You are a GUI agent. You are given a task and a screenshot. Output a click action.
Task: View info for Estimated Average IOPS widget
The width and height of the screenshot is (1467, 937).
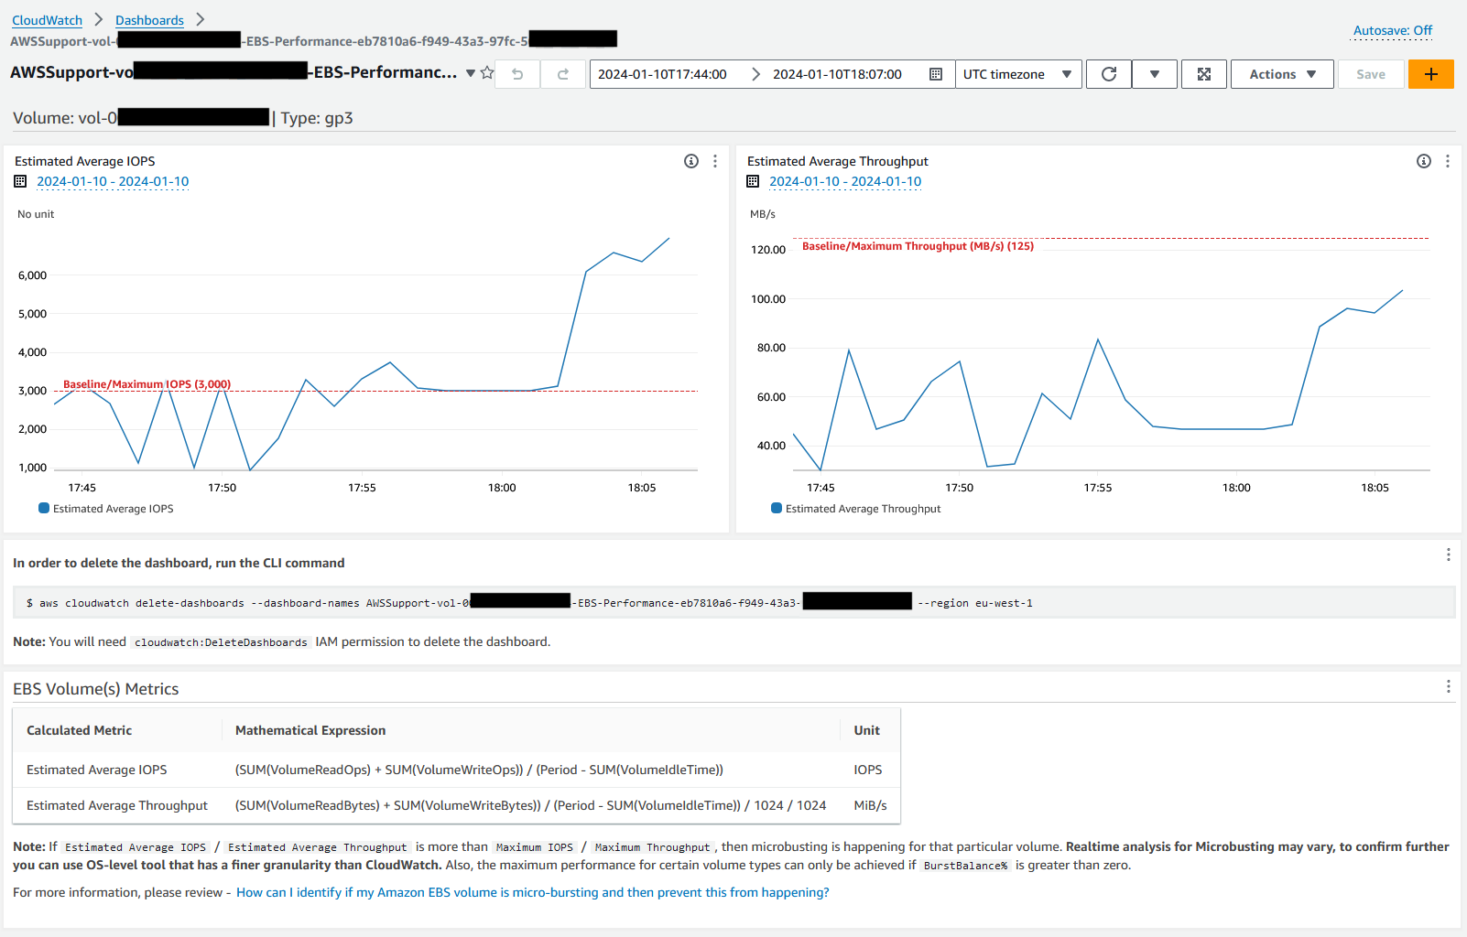pyautogui.click(x=690, y=160)
